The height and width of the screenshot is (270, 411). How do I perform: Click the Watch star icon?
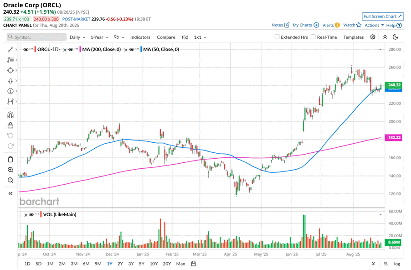(359, 25)
